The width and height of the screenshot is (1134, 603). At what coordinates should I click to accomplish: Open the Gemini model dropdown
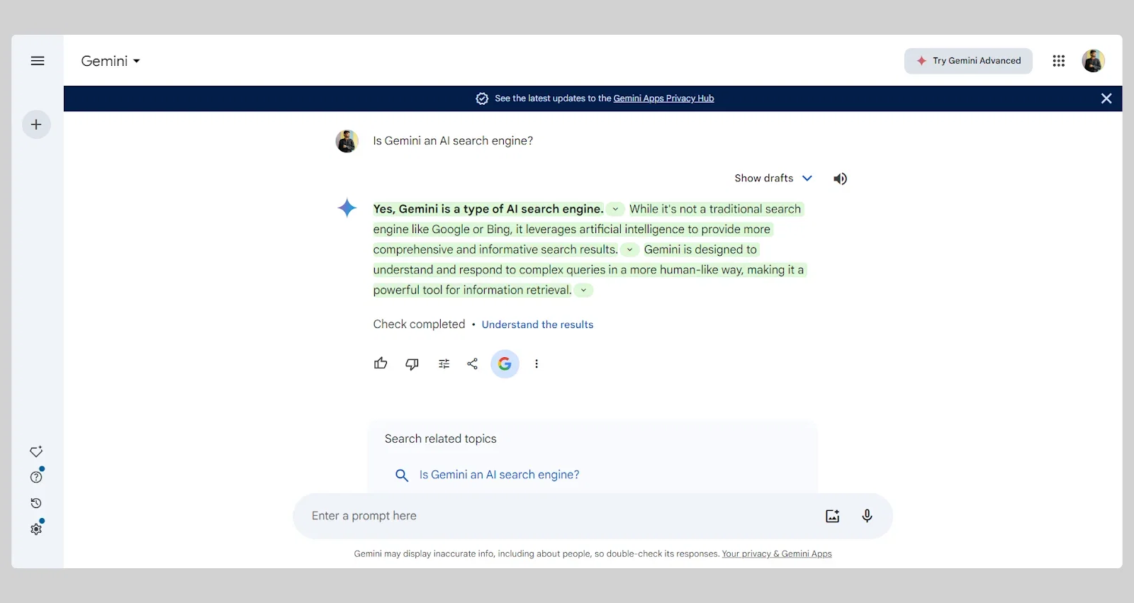(x=111, y=61)
